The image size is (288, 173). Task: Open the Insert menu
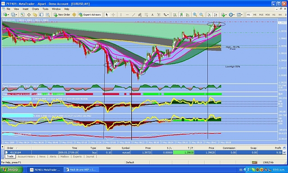[x=25, y=9]
